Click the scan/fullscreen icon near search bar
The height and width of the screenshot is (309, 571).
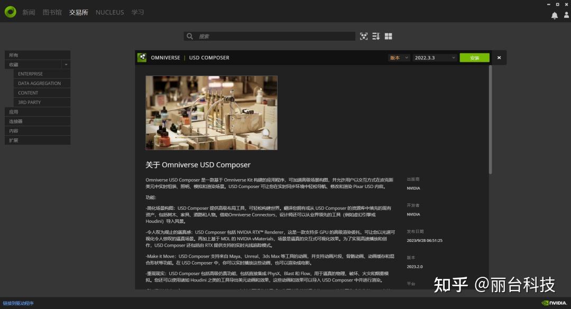(x=364, y=36)
